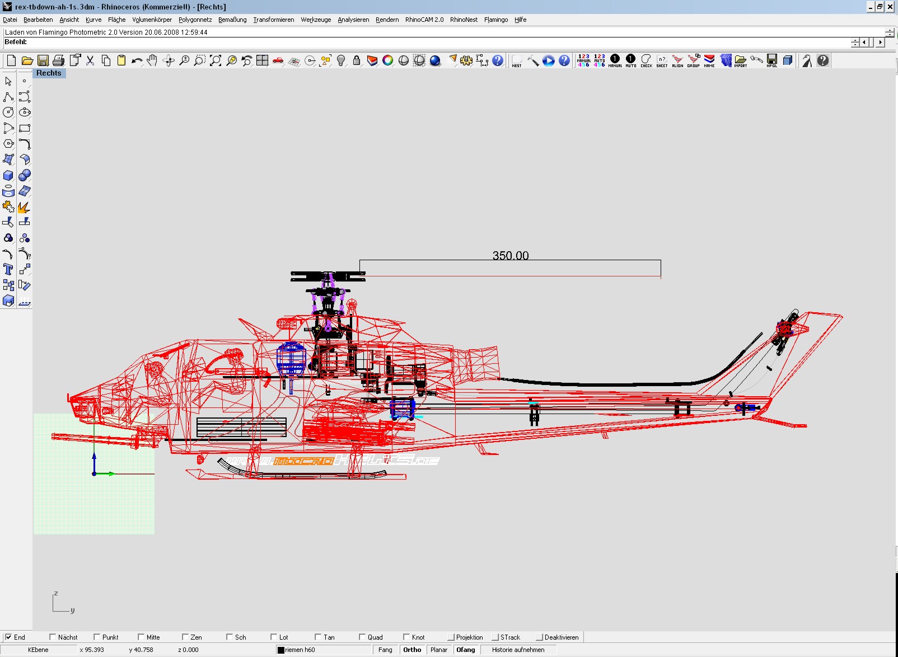The image size is (898, 657).
Task: Select the Circle tool in sidebar
Action: click(8, 112)
